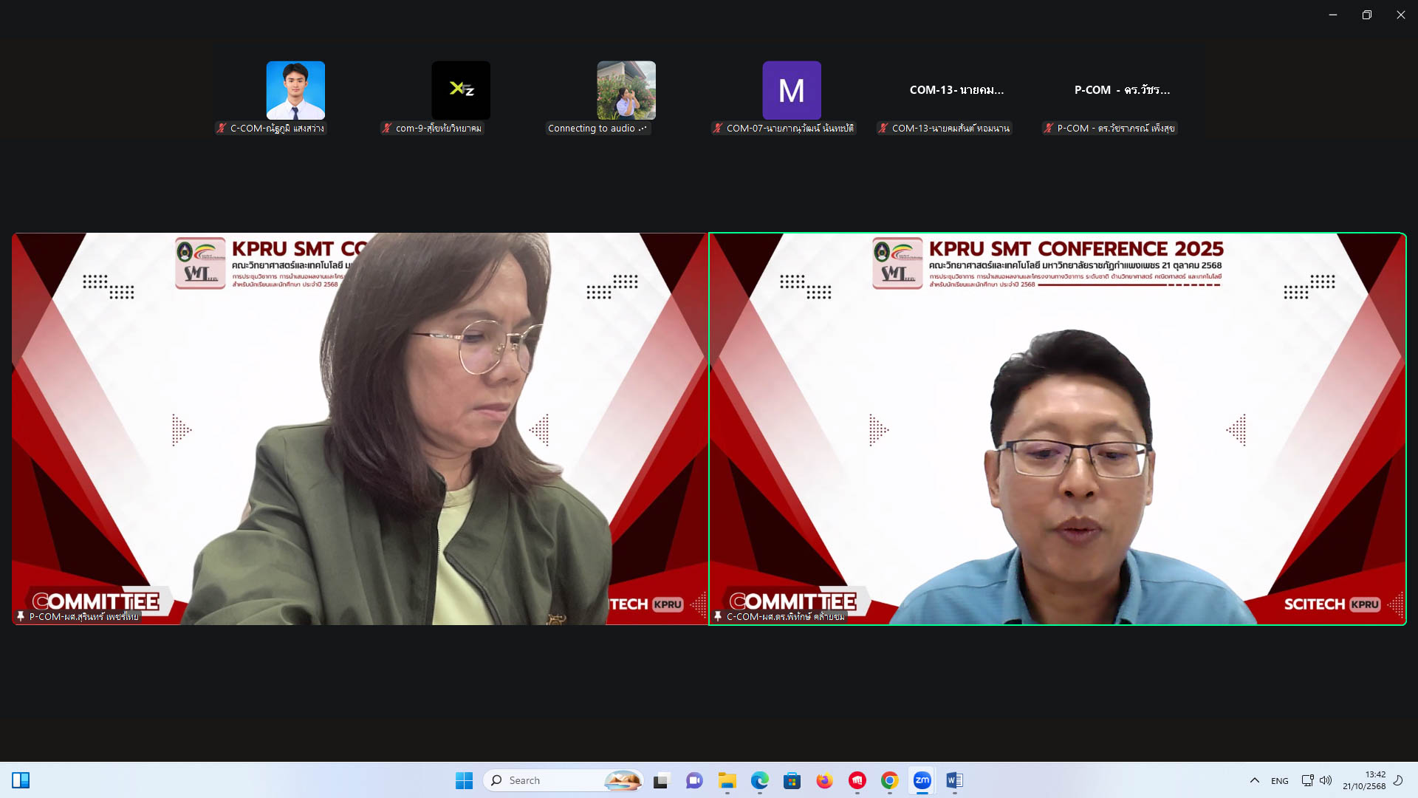
Task: Open Microsoft Word from the taskbar
Action: click(954, 780)
